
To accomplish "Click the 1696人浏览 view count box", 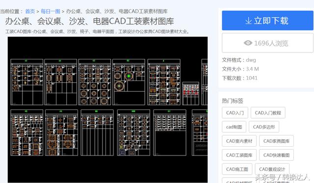I will pos(267,43).
